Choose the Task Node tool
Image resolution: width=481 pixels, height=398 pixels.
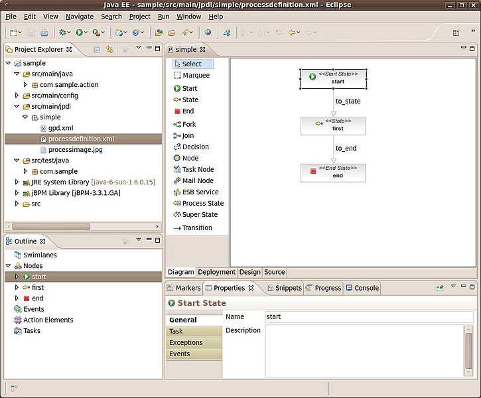click(x=194, y=170)
